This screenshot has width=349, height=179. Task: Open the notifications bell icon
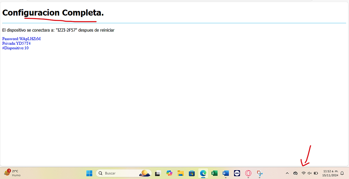342,173
